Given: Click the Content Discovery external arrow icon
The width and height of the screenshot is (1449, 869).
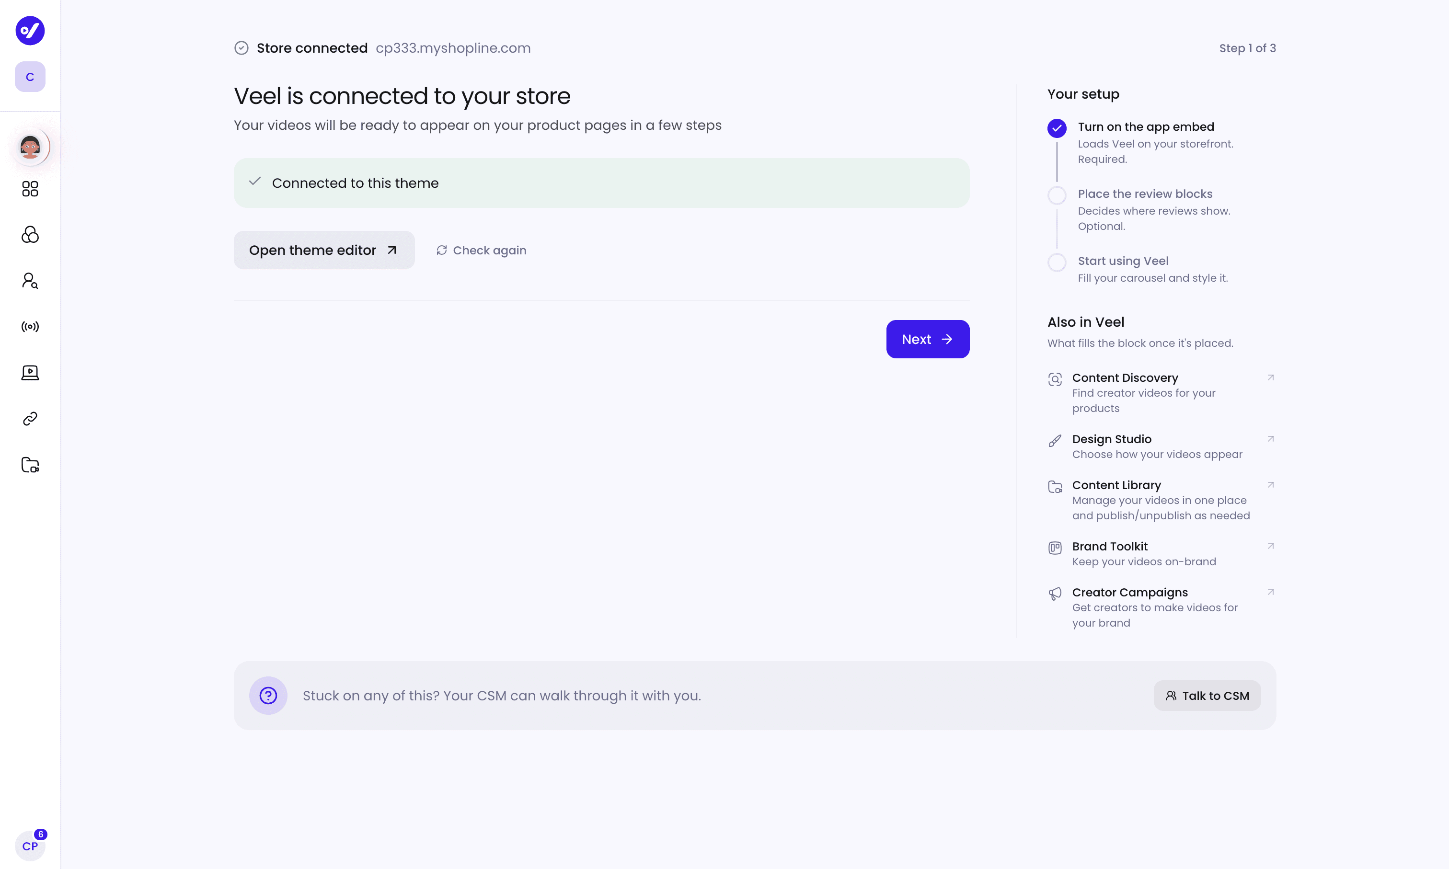Looking at the screenshot, I should (1270, 377).
